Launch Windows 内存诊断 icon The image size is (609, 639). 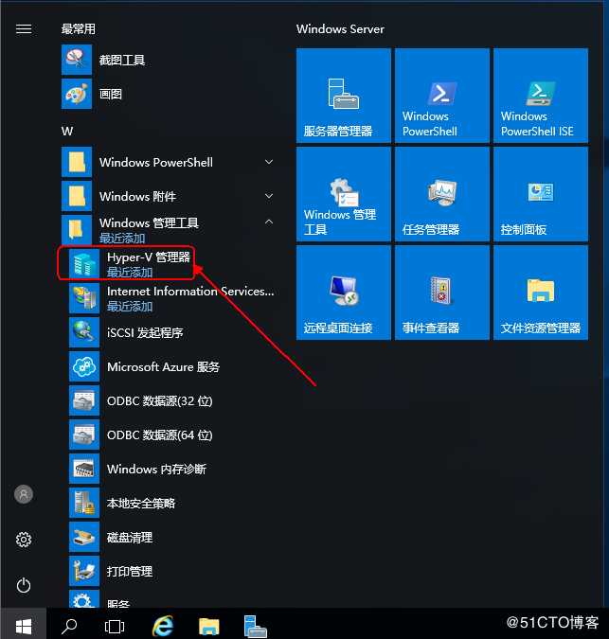pos(84,469)
